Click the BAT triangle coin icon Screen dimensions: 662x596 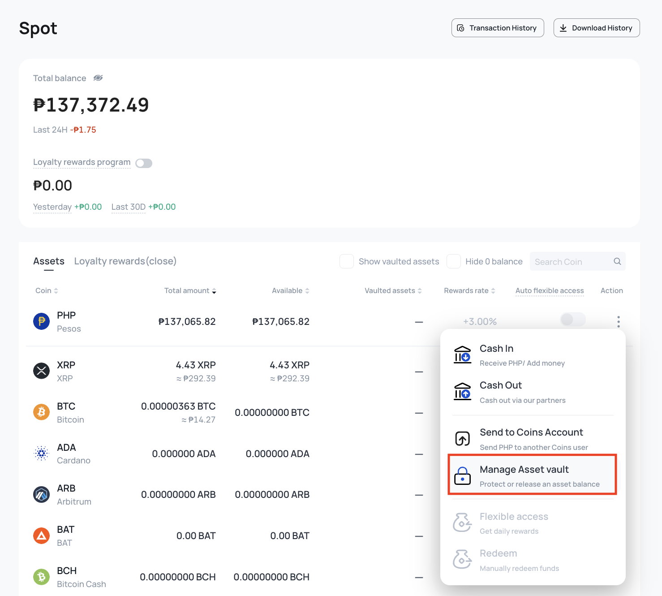[42, 536]
